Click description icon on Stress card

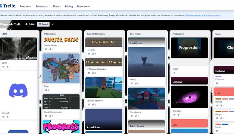click(x=174, y=73)
